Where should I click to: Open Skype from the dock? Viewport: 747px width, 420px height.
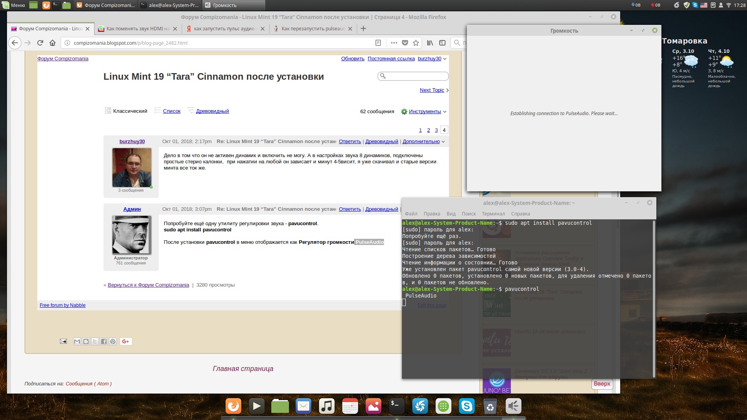click(x=466, y=406)
